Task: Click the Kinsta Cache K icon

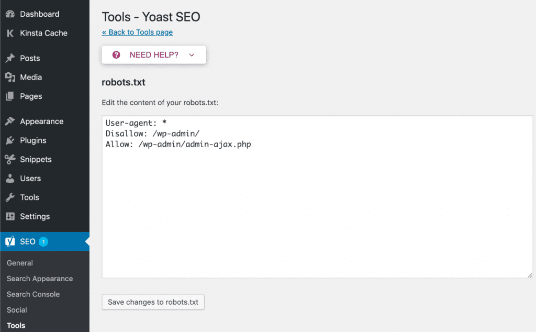Action: [10, 33]
